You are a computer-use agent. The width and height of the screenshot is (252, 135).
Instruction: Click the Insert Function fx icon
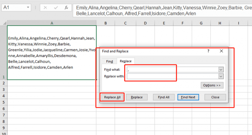pos(66,7)
